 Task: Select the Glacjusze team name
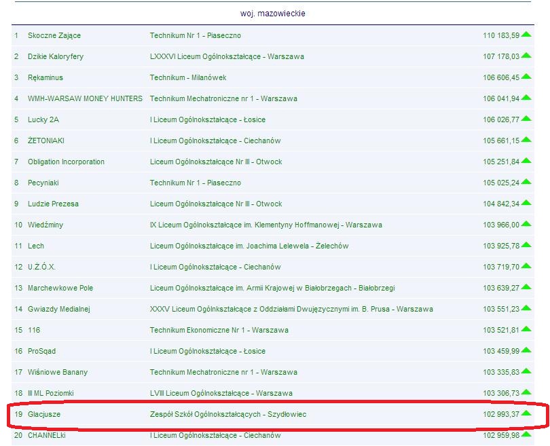44,414
